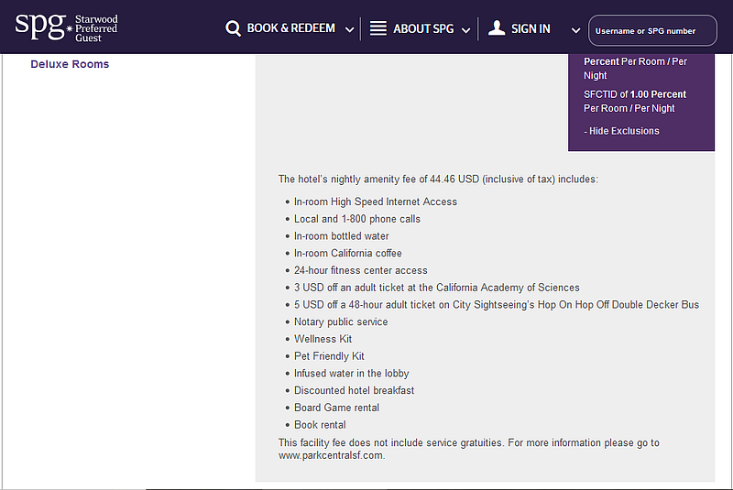Click 'Pet Friendly Kit' item
This screenshot has width=733, height=490.
coord(329,356)
